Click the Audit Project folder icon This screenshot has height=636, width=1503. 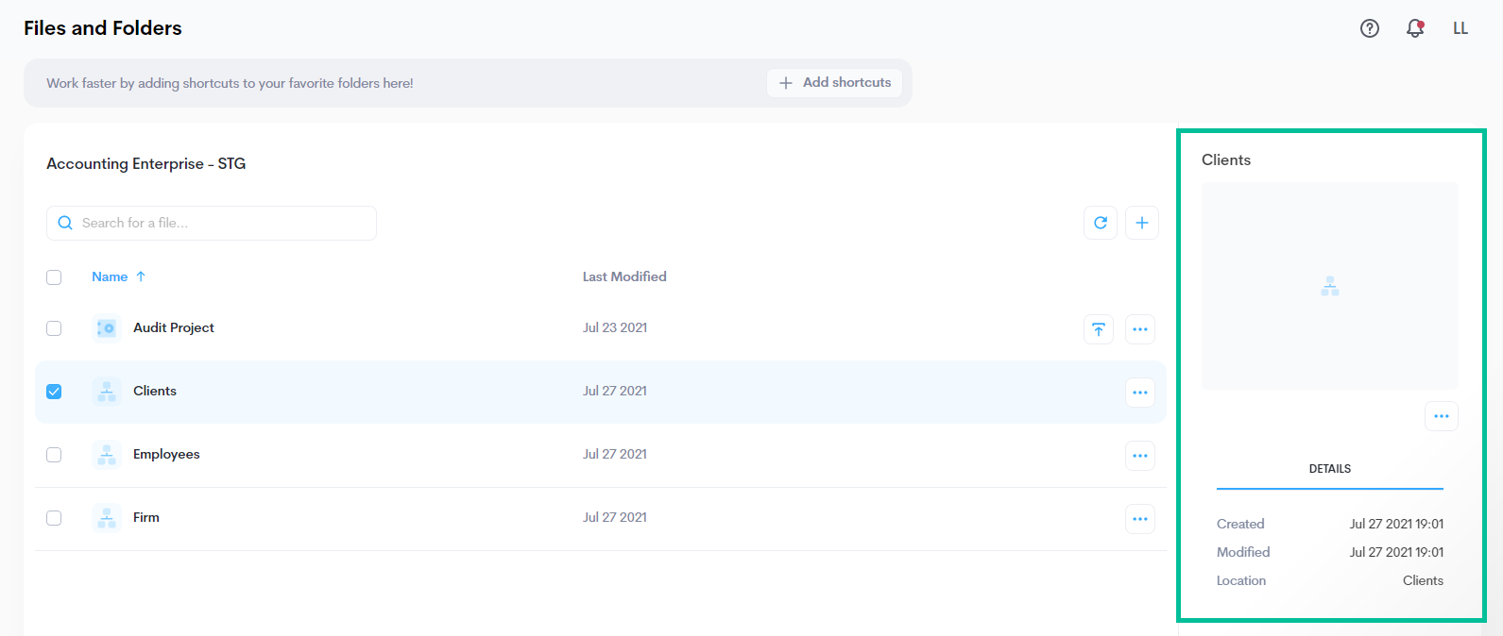point(107,328)
